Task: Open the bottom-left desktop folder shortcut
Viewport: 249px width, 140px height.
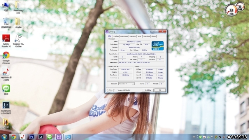Action: pyautogui.click(x=6, y=123)
